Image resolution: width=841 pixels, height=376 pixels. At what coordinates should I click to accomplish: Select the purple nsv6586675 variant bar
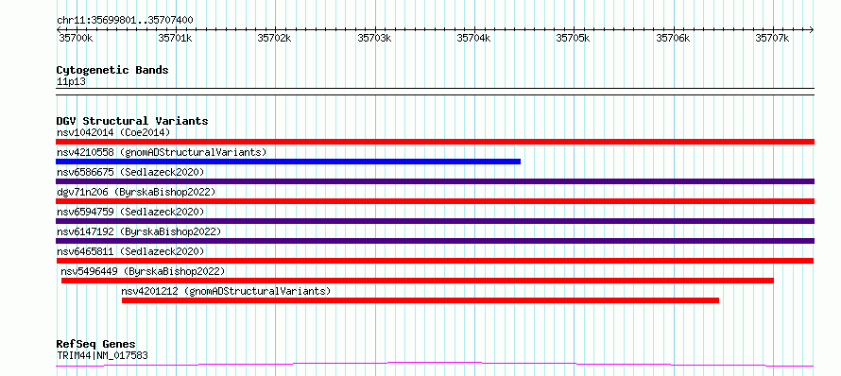[435, 181]
